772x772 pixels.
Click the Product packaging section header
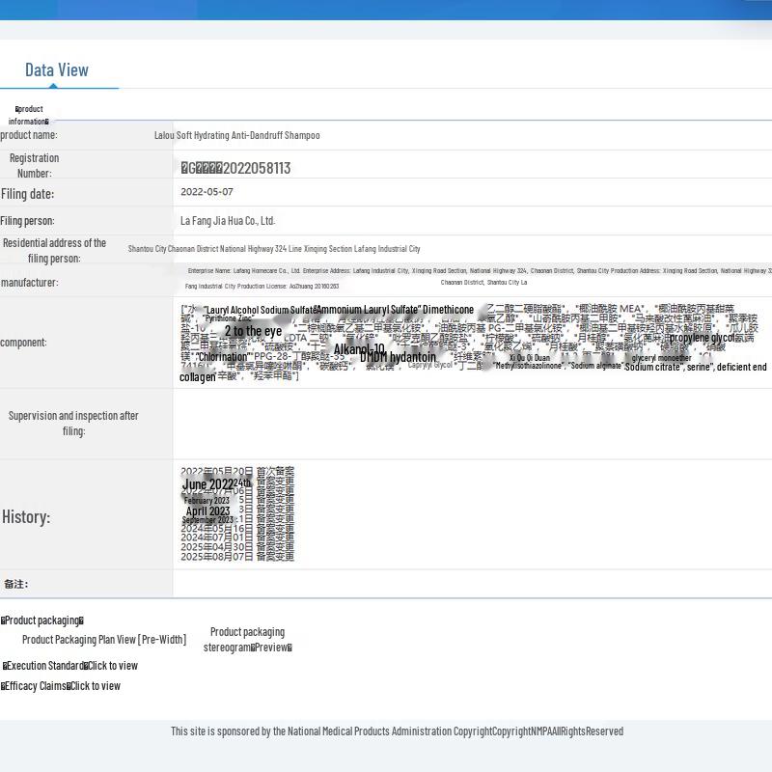coord(42,620)
